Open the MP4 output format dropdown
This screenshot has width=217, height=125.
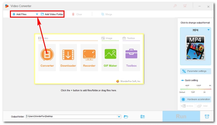(208, 30)
